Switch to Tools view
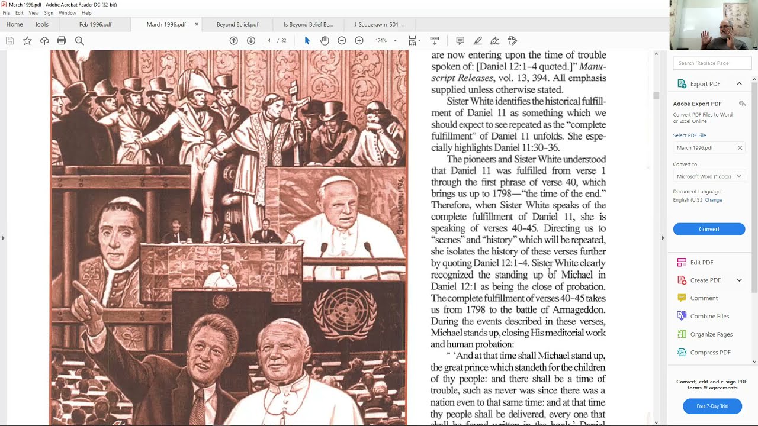This screenshot has height=426, width=758. [41, 24]
